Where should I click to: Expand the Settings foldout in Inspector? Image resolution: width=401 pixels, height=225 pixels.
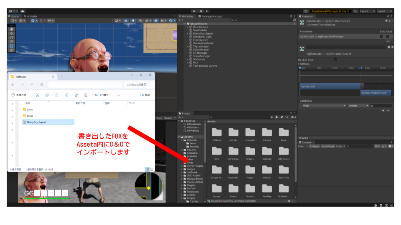pyautogui.click(x=305, y=64)
